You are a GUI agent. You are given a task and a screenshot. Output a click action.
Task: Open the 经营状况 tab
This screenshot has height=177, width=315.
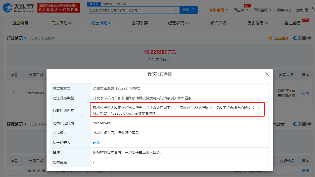pos(179,23)
